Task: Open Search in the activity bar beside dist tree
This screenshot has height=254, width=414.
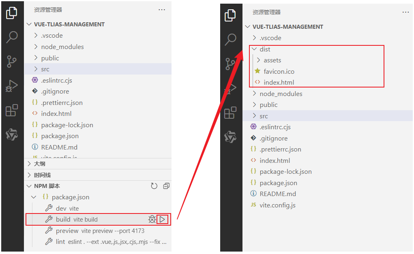Action: click(230, 39)
